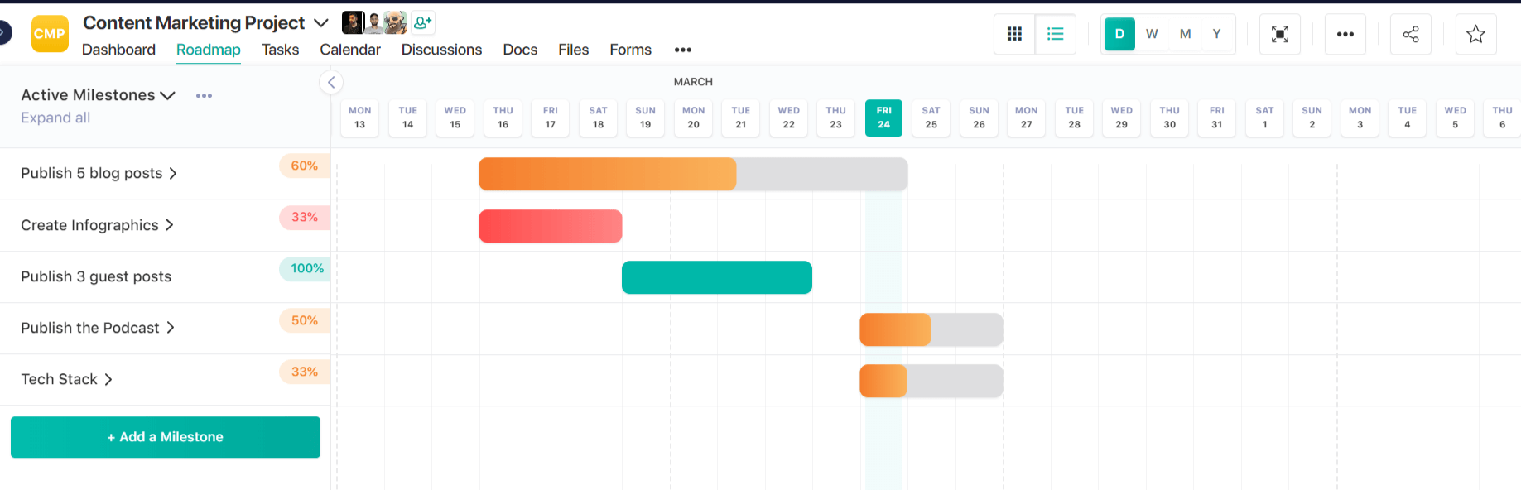Switch timeline to Day view

pos(1119,34)
